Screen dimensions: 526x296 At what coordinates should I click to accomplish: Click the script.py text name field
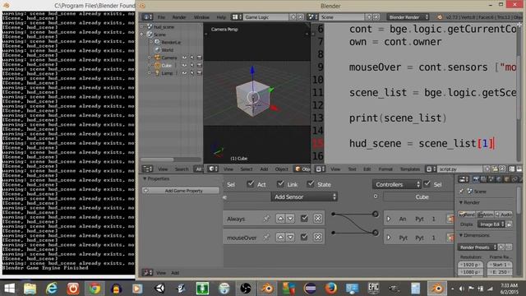pyautogui.click(x=460, y=169)
